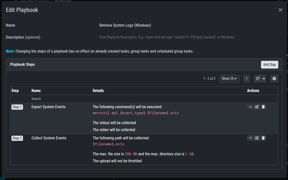Close the Edit Playbook dialog

point(280,10)
